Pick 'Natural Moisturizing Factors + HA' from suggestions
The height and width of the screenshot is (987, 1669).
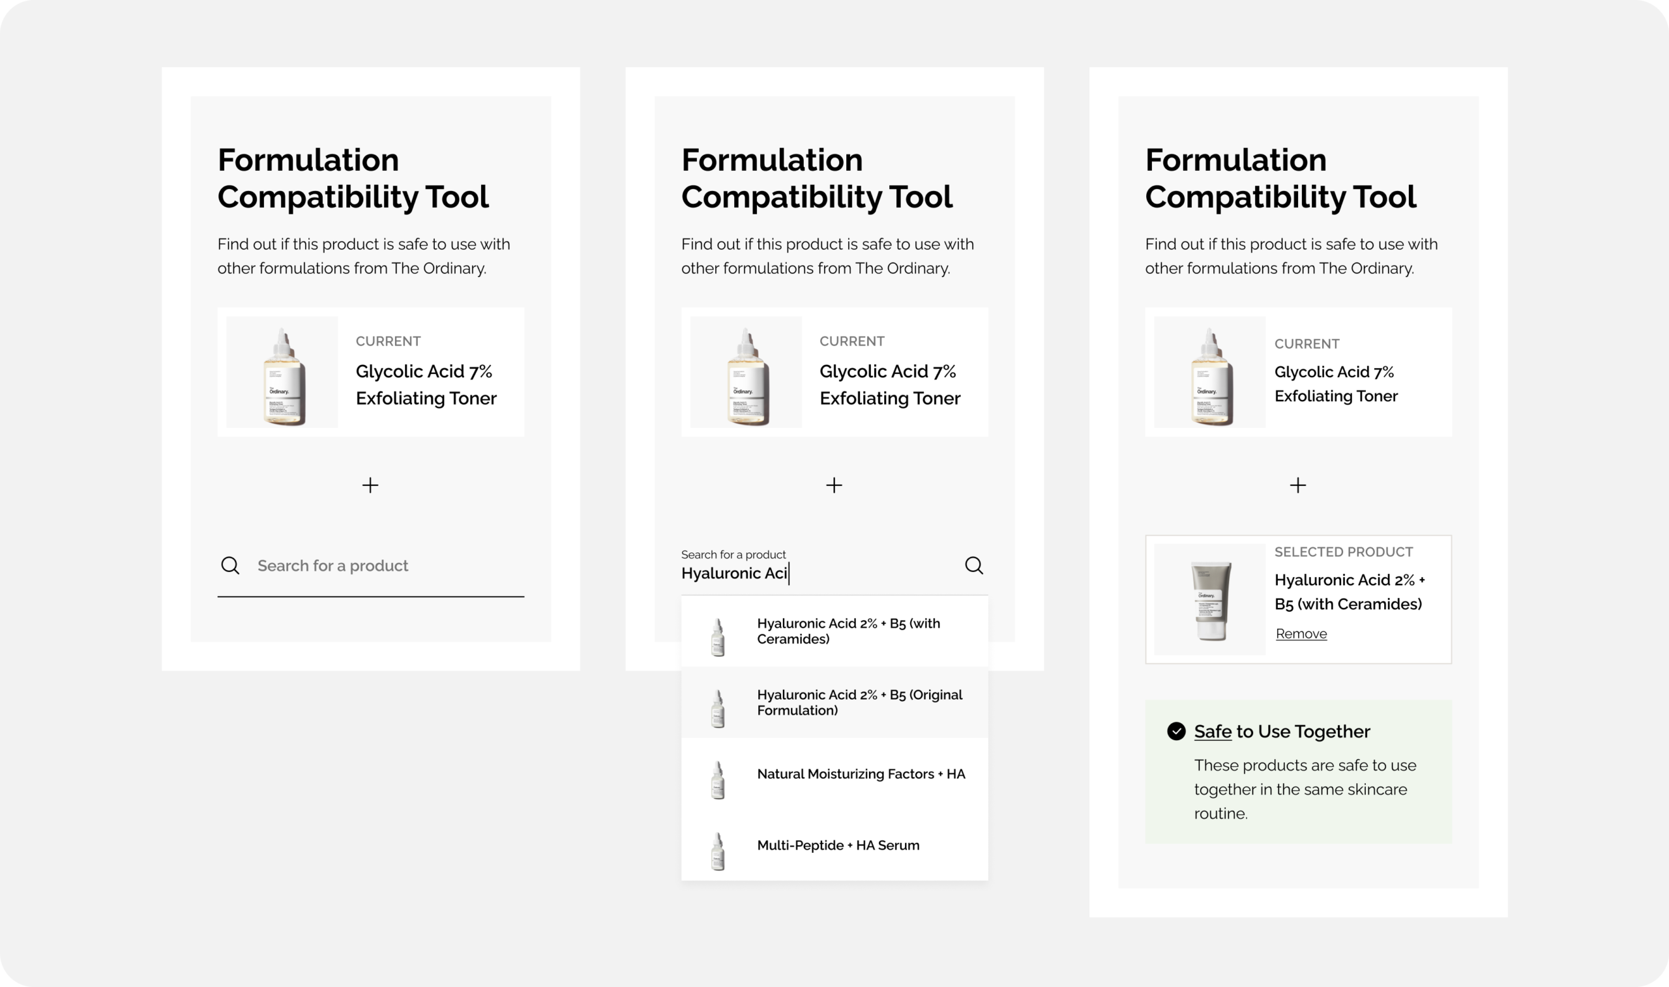click(x=861, y=773)
